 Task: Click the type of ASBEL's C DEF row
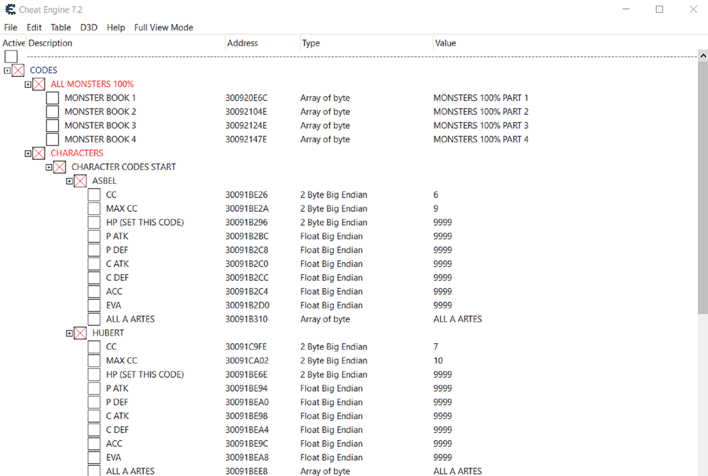pyautogui.click(x=331, y=278)
